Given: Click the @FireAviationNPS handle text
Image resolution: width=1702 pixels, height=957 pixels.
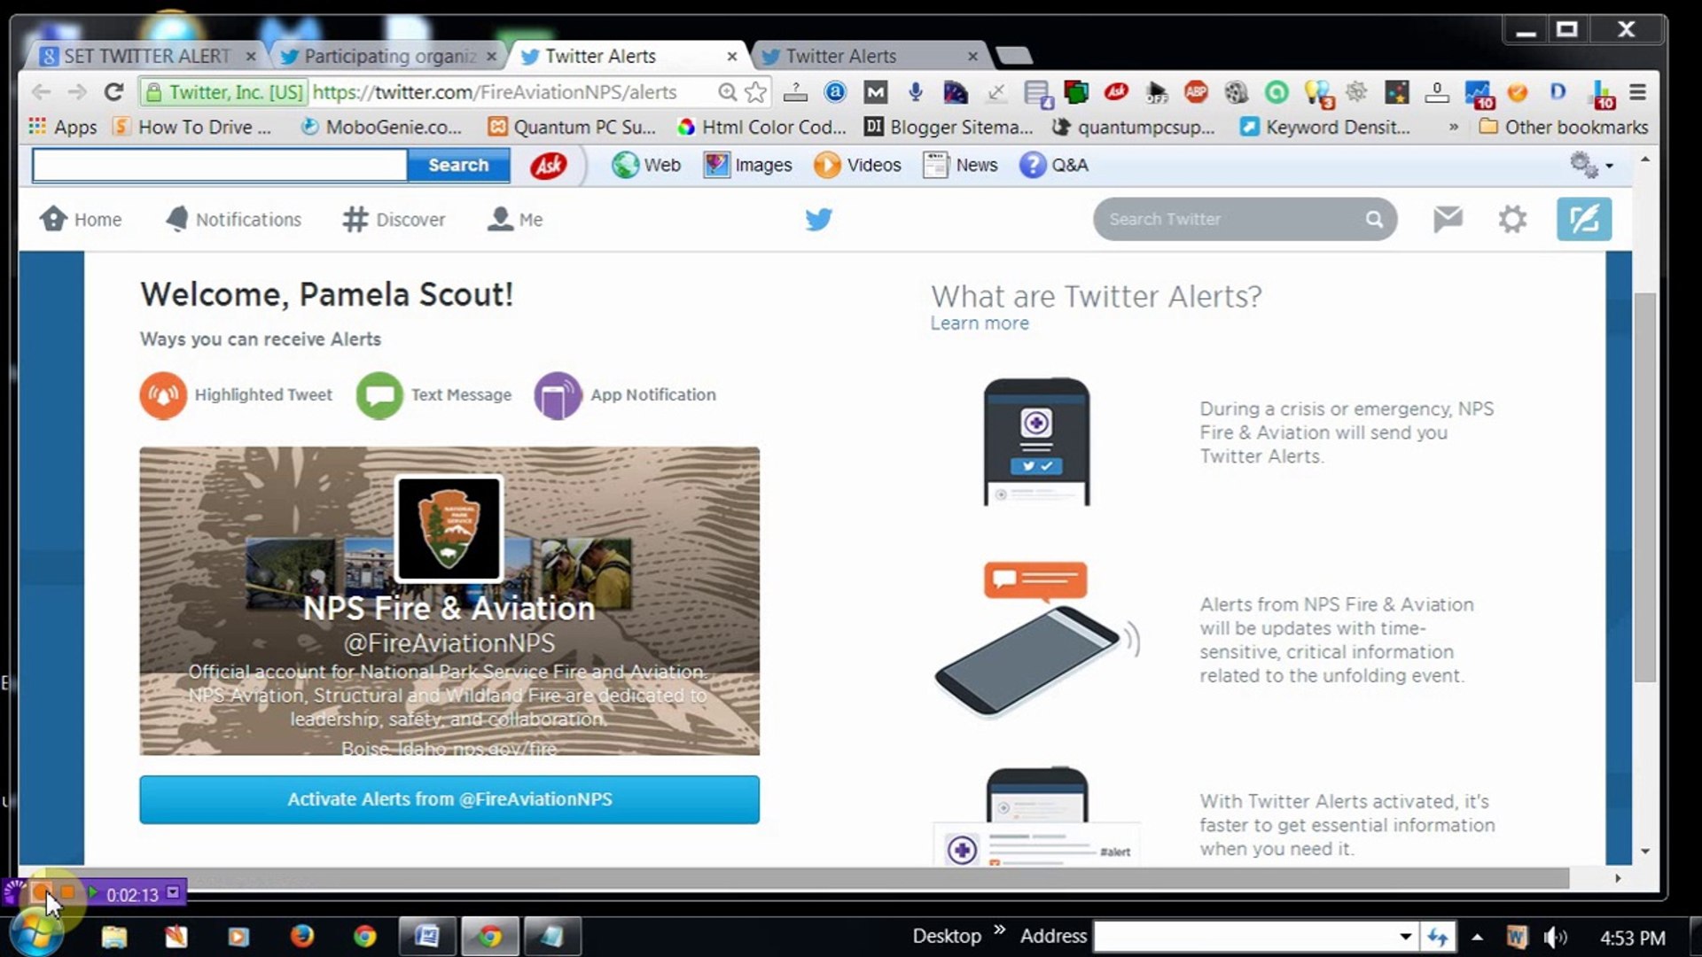Looking at the screenshot, I should pyautogui.click(x=449, y=643).
